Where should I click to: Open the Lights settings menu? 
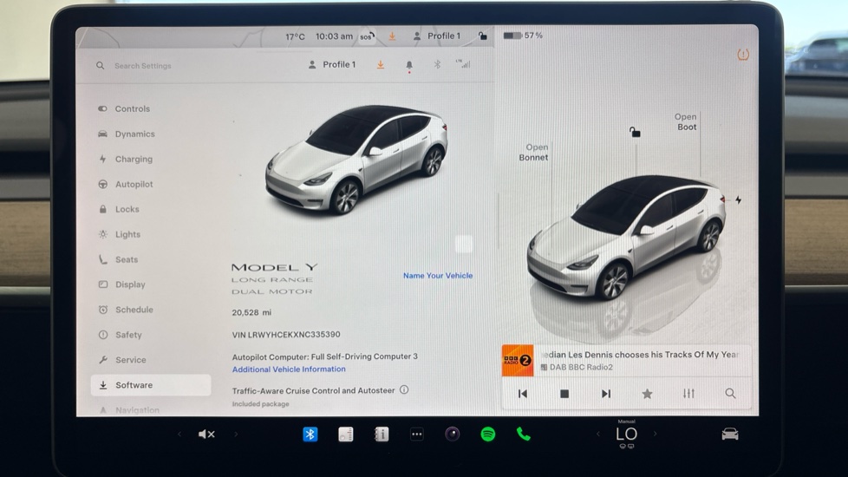click(119, 234)
